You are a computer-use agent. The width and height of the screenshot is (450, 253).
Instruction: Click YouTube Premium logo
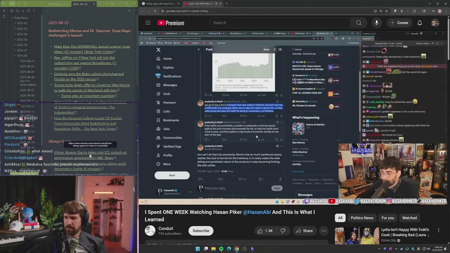pyautogui.click(x=171, y=23)
